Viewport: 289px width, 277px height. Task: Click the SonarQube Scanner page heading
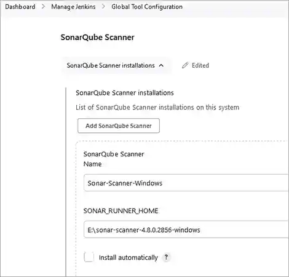coord(97,38)
